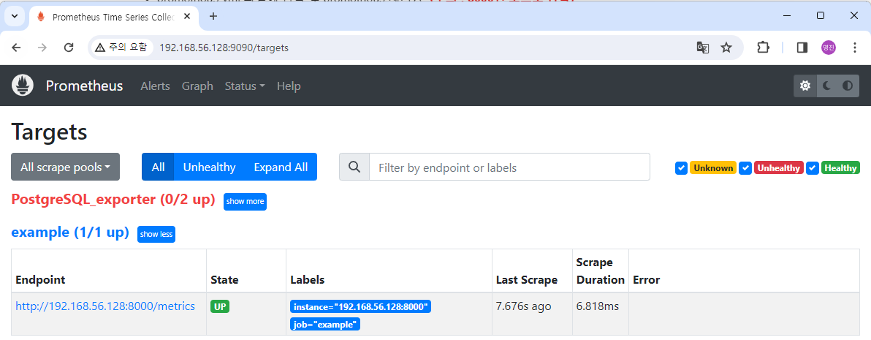Viewport: 871px width, 340px height.
Task: Switch to light theme with sun icon
Action: [x=805, y=86]
